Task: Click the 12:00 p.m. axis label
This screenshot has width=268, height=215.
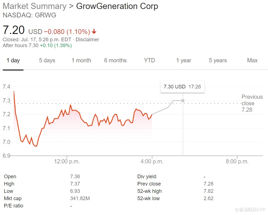Action: click(x=67, y=162)
